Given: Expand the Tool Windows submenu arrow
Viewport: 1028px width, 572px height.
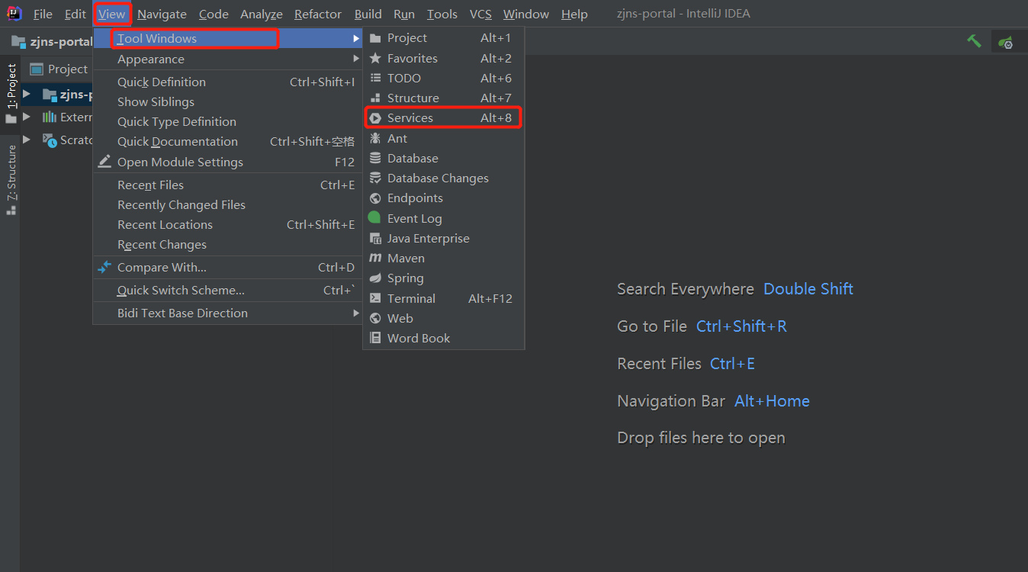Looking at the screenshot, I should (x=355, y=38).
